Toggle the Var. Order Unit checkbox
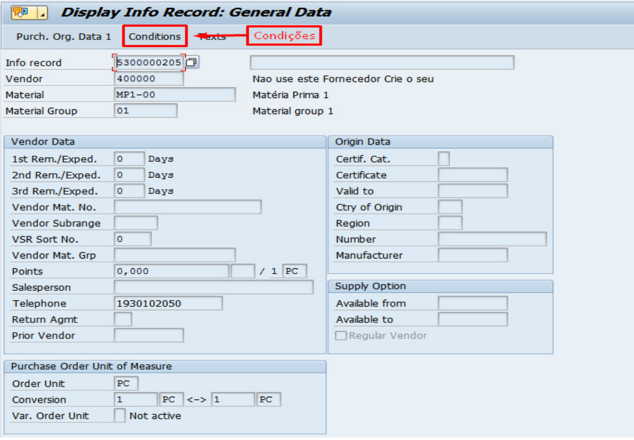Image resolution: width=634 pixels, height=440 pixels. coord(119,416)
